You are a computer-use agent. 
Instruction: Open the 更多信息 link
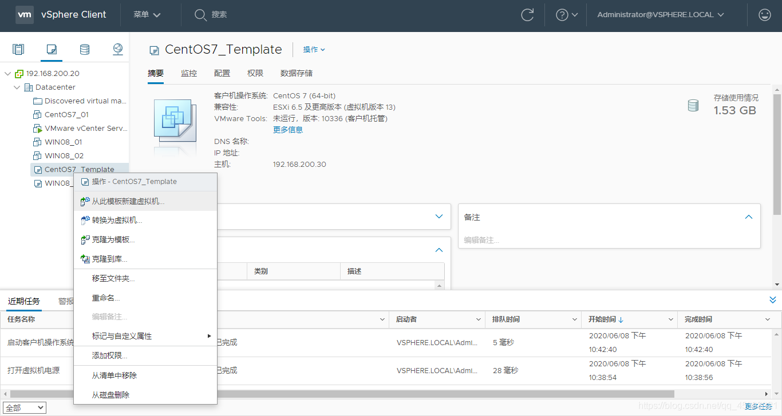tap(288, 130)
